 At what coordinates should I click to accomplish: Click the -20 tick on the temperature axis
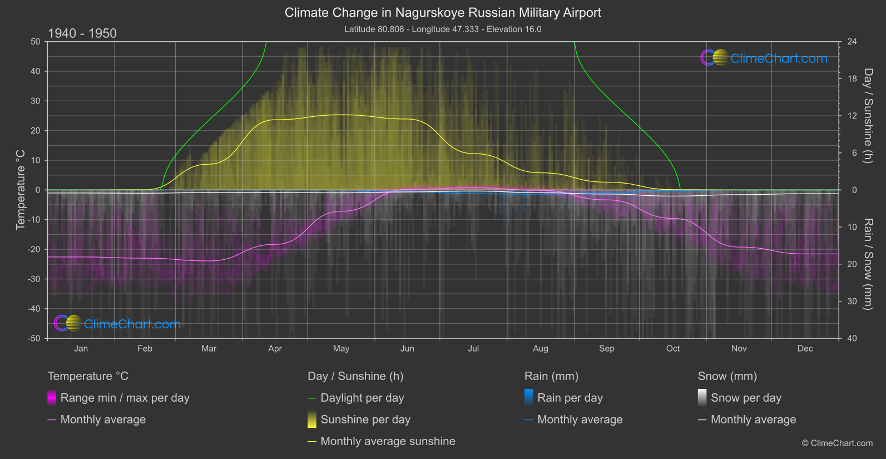tap(34, 249)
